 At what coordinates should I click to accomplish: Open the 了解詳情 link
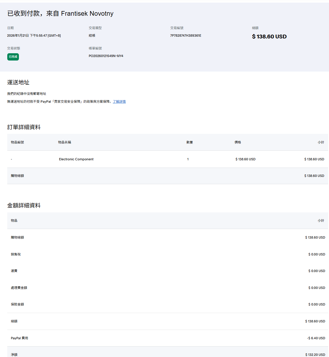pos(119,102)
